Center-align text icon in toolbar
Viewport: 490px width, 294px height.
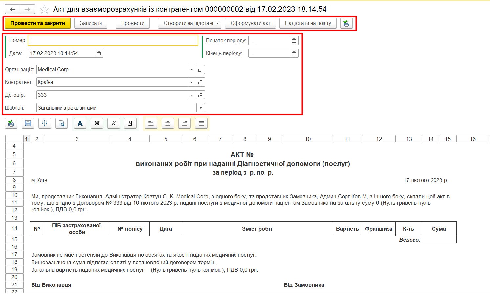[168, 123]
